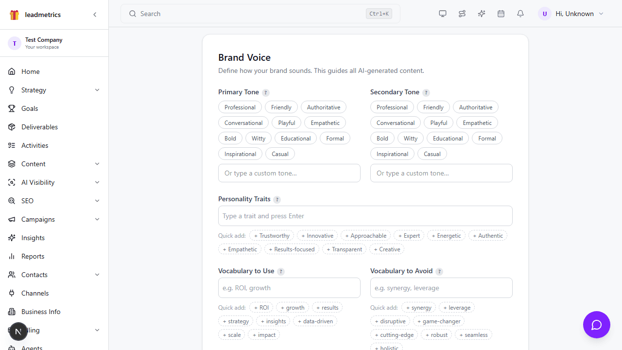This screenshot has width=622, height=350.
Task: Open Business Info in the sidebar
Action: pyautogui.click(x=54, y=312)
